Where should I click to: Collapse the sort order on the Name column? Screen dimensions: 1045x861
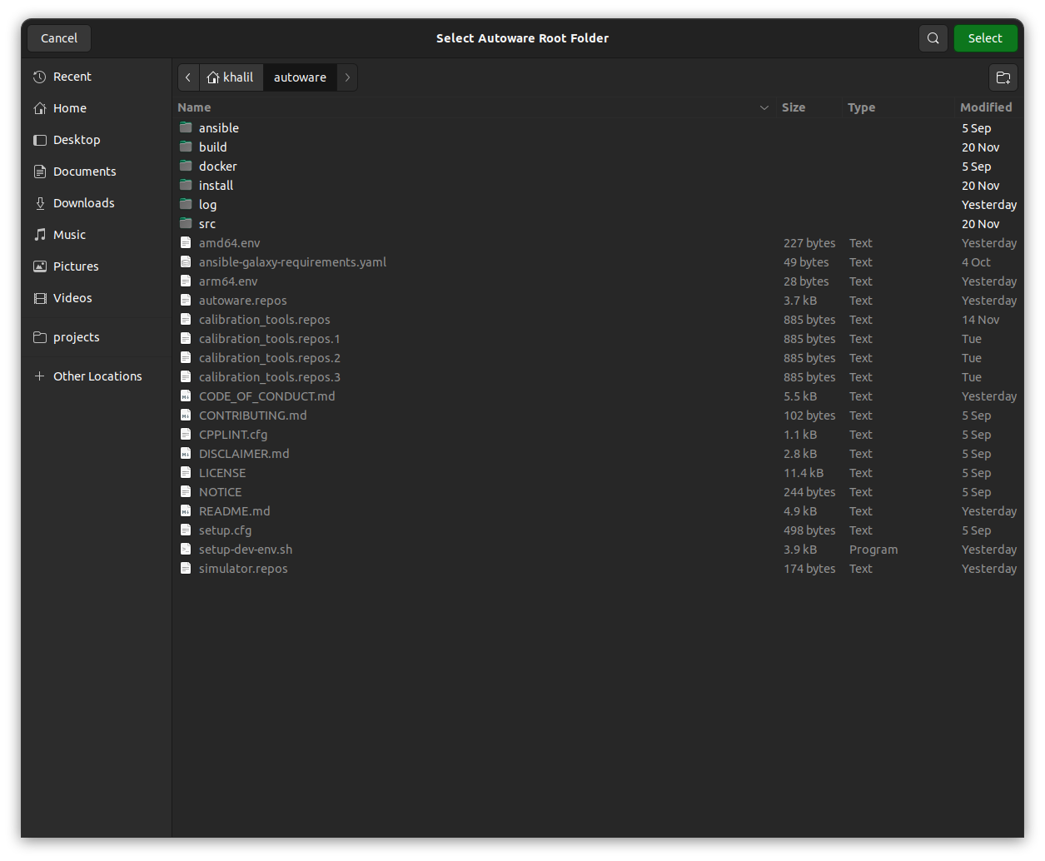764,107
